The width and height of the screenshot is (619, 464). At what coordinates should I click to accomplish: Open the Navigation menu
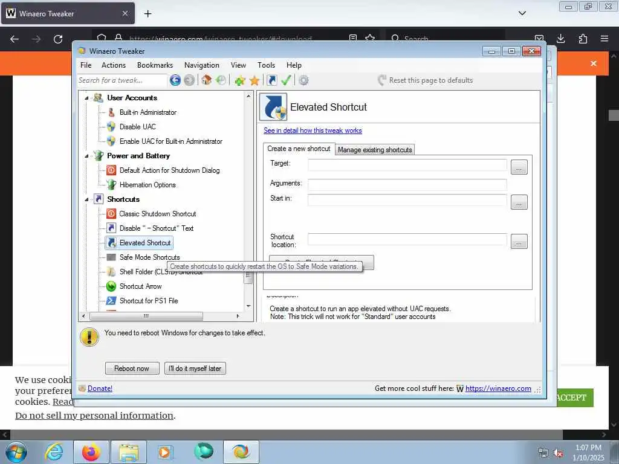tap(202, 65)
